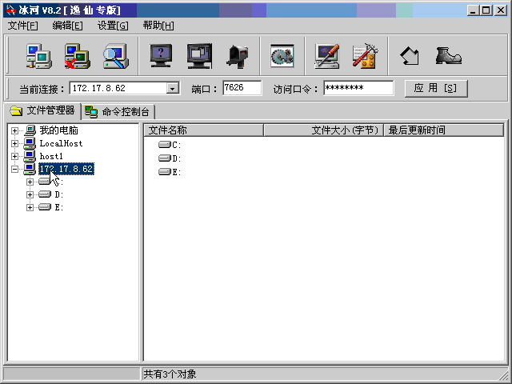Open the 文件[F] menu
512x384 pixels.
tap(23, 26)
